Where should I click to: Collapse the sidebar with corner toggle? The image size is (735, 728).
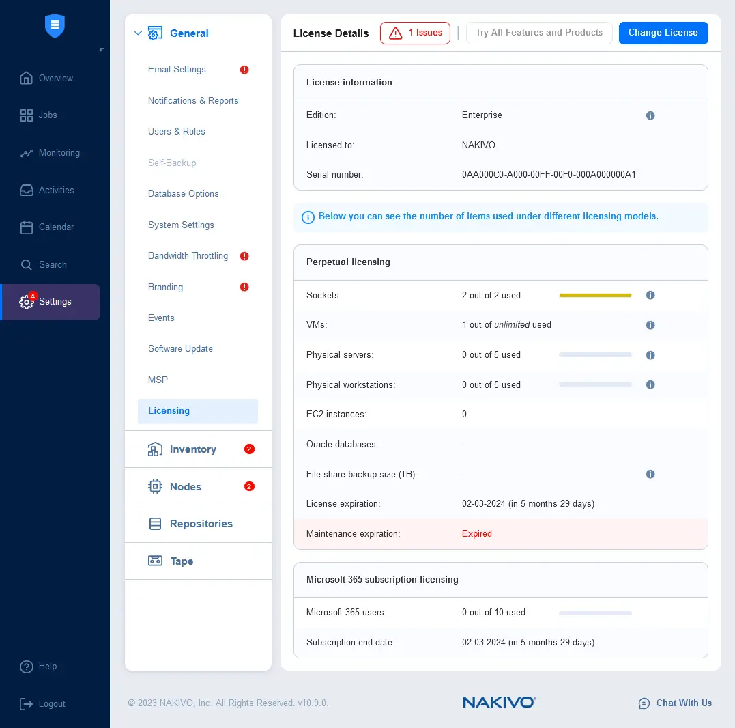(x=102, y=49)
